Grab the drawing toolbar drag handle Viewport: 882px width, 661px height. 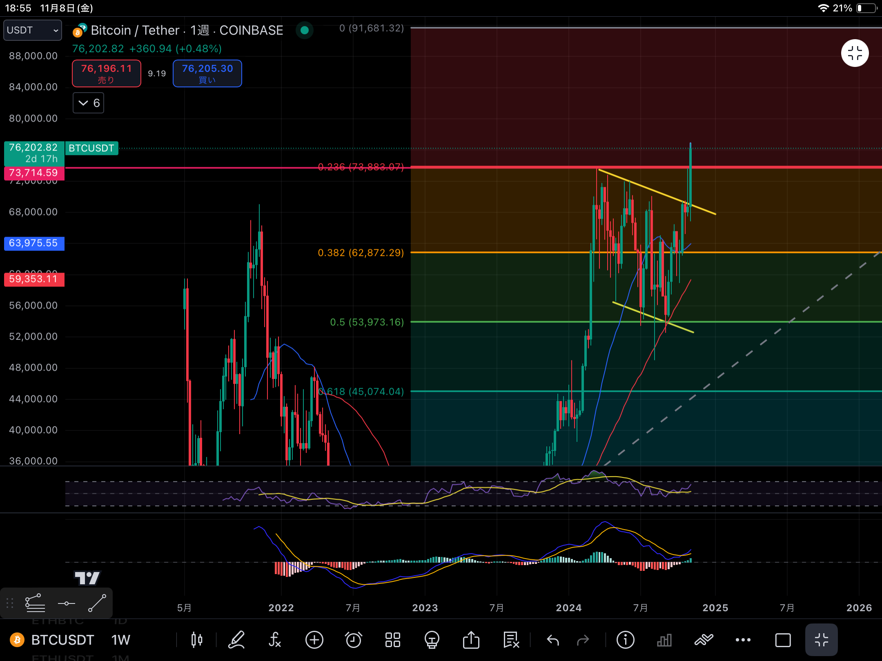(x=10, y=603)
